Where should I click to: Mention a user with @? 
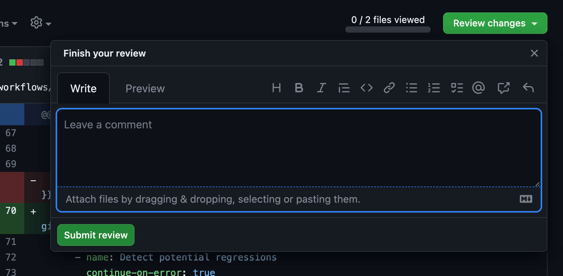[x=478, y=88]
